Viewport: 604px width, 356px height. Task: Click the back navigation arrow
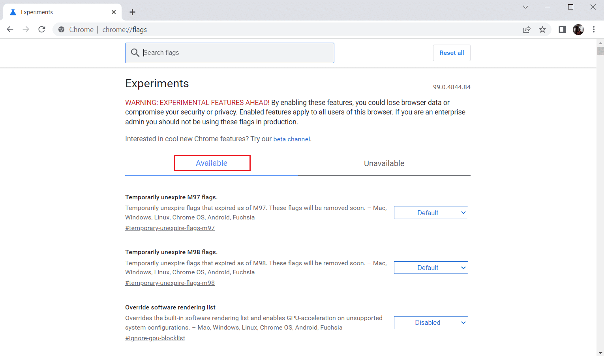tap(10, 30)
